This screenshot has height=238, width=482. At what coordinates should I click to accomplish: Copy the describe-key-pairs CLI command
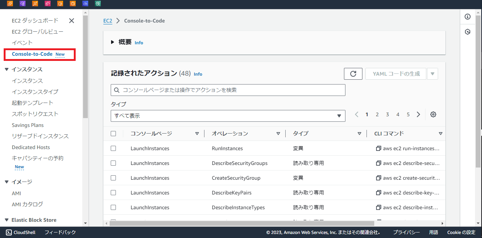(378, 193)
